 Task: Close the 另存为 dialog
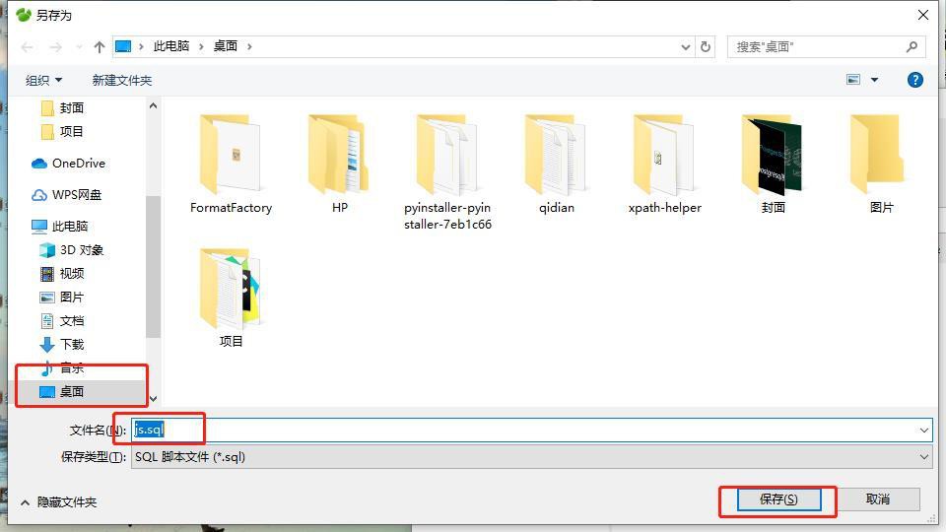(x=923, y=15)
